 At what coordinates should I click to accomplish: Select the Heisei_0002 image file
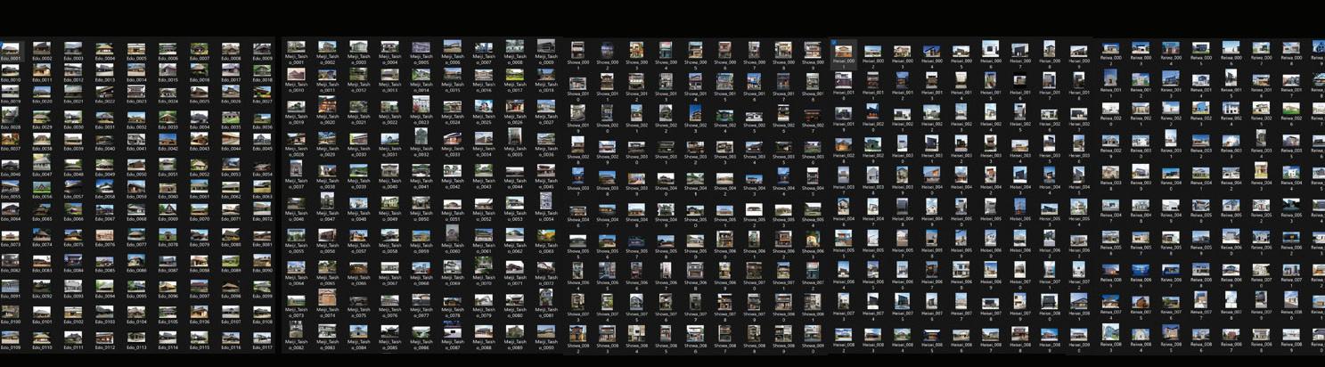(872, 51)
